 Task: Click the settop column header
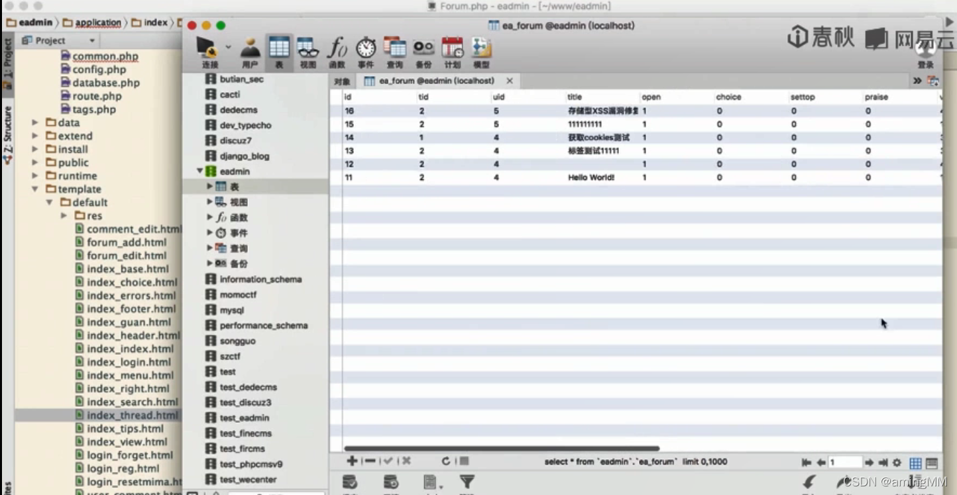coord(802,97)
